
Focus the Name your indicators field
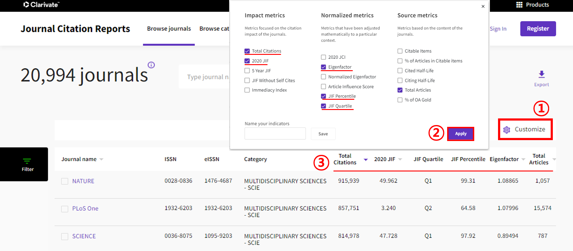pos(275,134)
